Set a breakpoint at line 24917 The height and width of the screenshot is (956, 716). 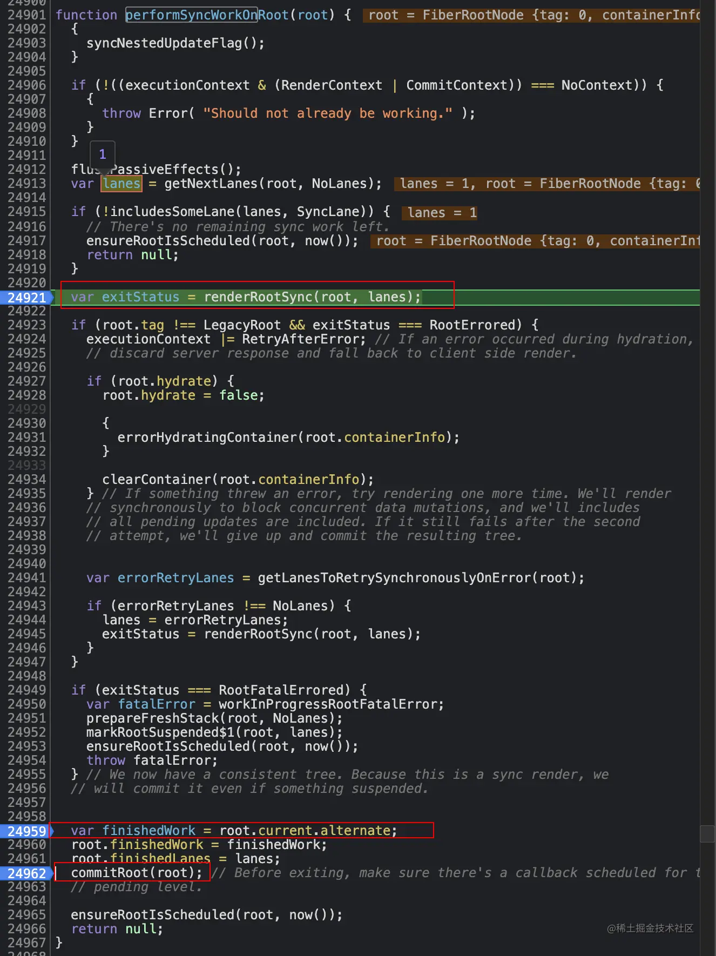[x=27, y=241]
